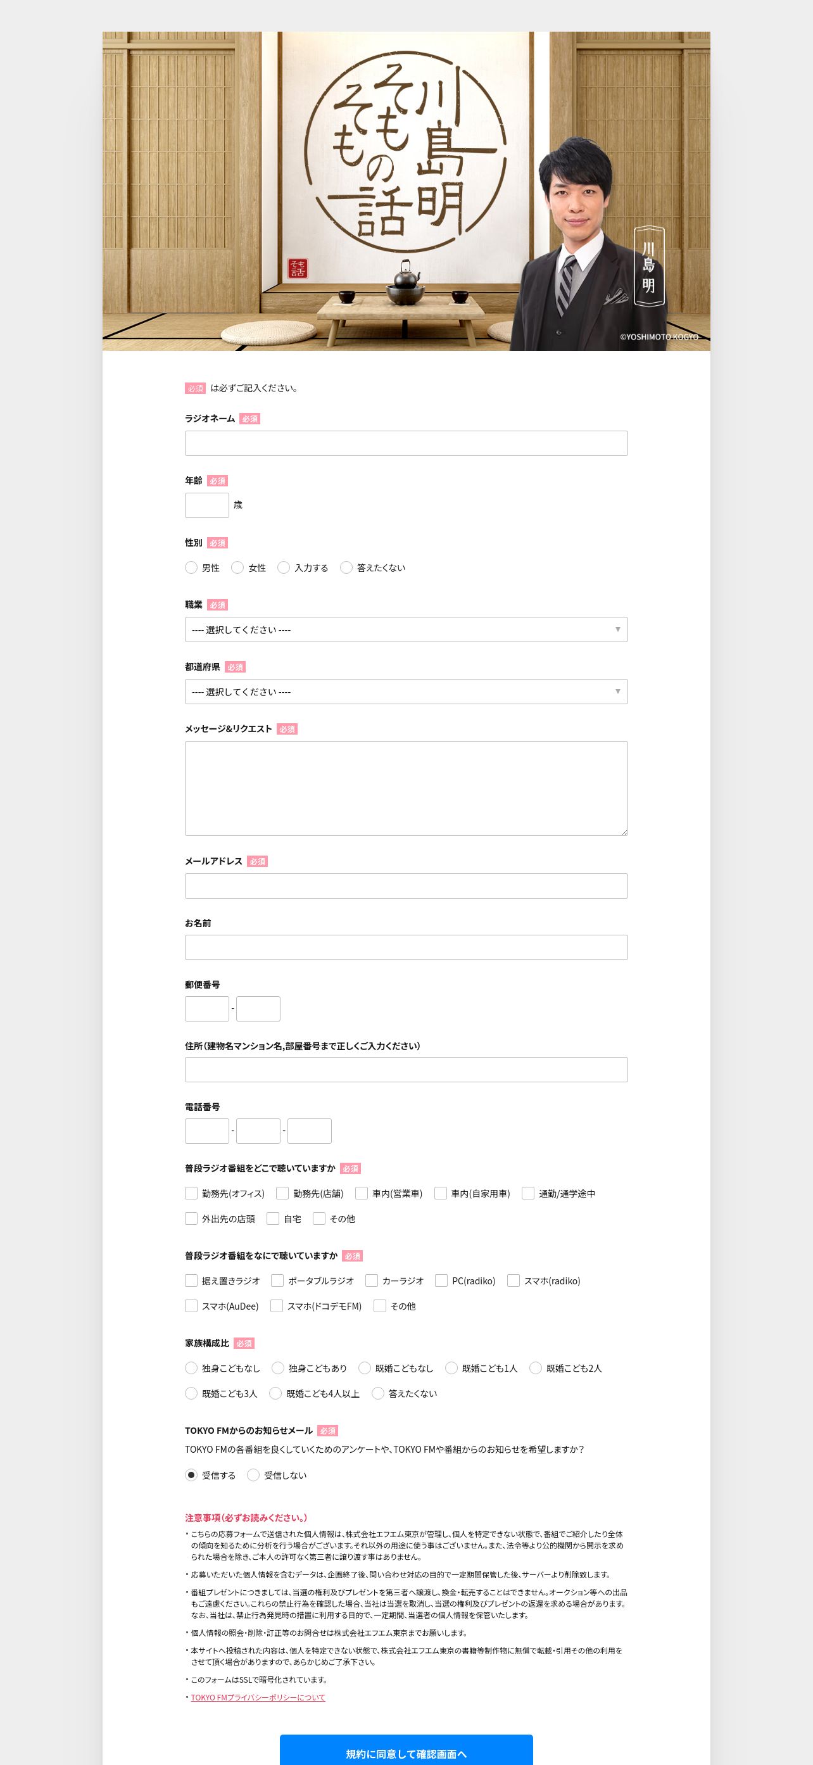Screen dimensions: 813x1765
Task: Pick 答えたくない under 性別
Action: (x=346, y=567)
